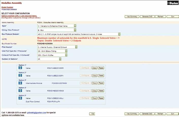
Task: Click the top Generate CAD button
Action: [x=147, y=16]
